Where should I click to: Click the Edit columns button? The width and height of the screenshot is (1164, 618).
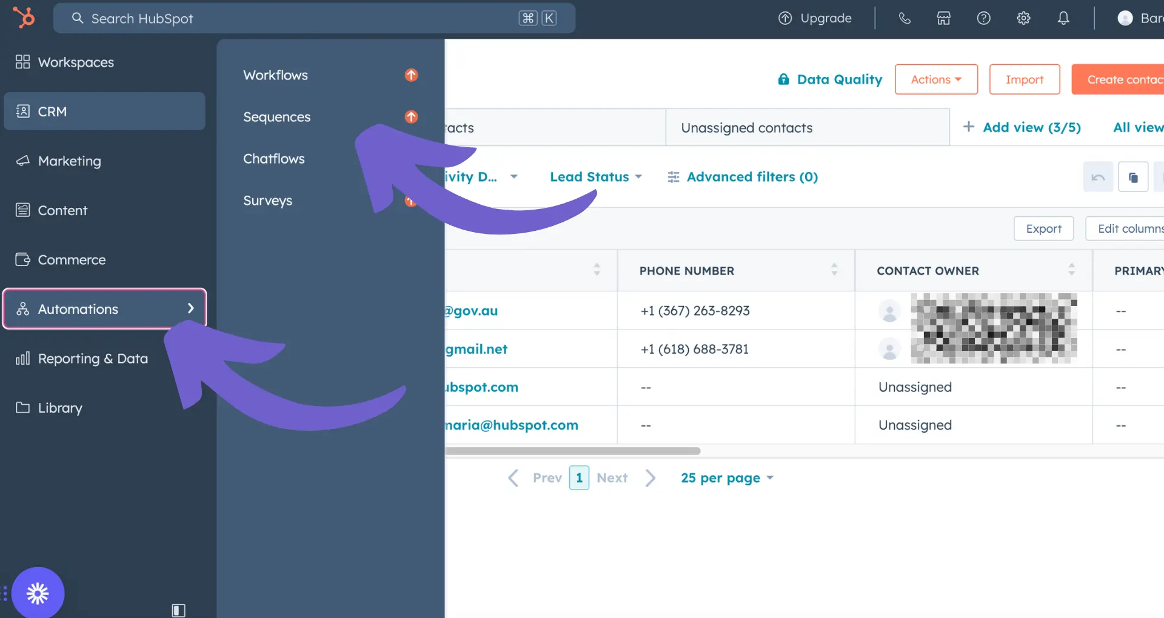pyautogui.click(x=1125, y=228)
